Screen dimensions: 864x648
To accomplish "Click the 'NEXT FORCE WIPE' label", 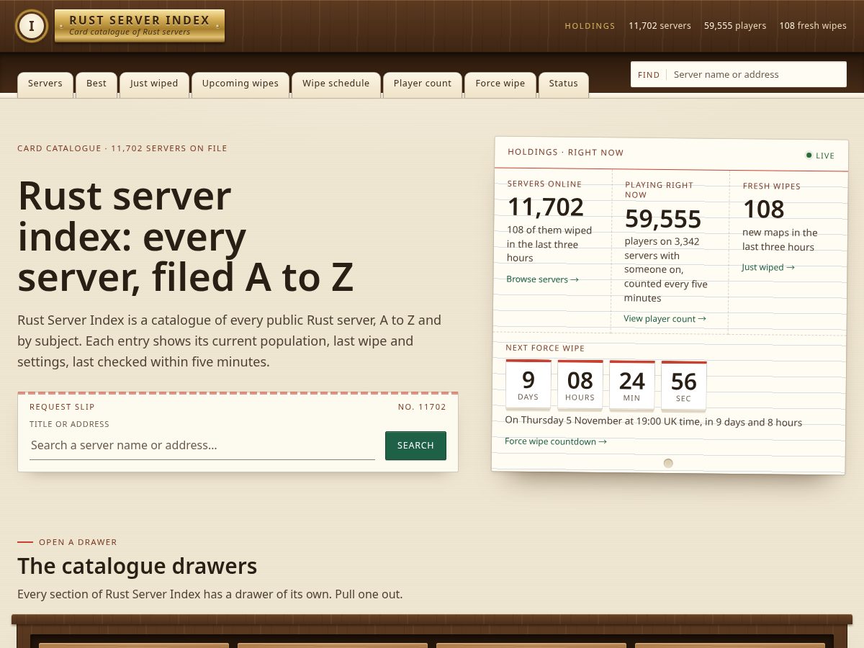I will (x=545, y=348).
